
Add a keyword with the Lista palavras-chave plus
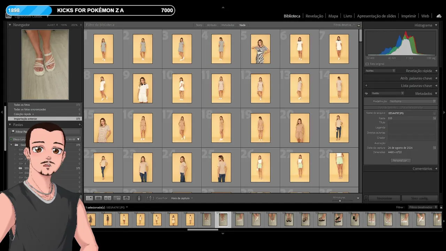(366, 86)
